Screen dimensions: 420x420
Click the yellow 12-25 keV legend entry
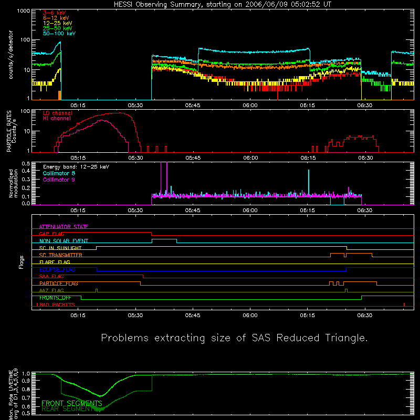pos(57,23)
